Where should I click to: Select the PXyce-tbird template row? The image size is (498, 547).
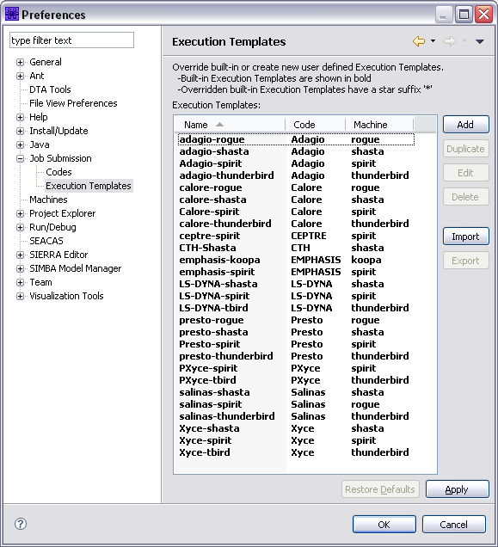[296, 380]
